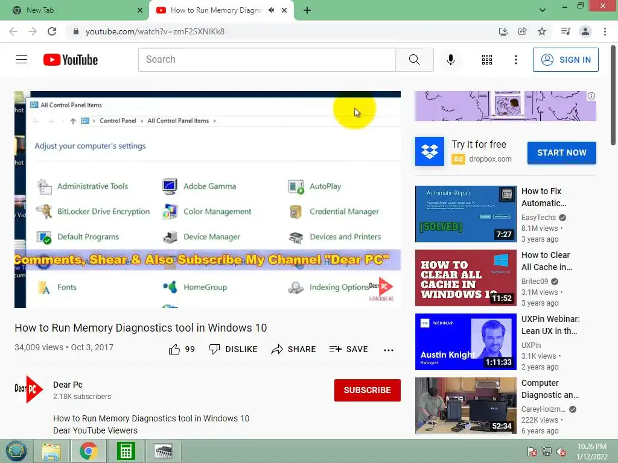Open the Windows Start orb
The height and width of the screenshot is (463, 618).
[16, 451]
